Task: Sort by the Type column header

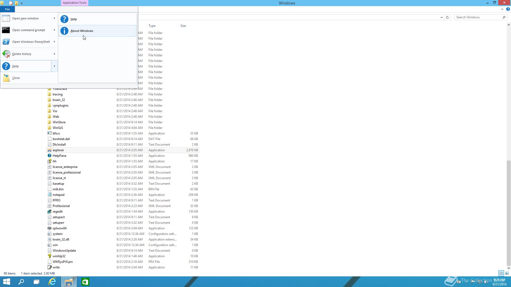Action: [163, 26]
